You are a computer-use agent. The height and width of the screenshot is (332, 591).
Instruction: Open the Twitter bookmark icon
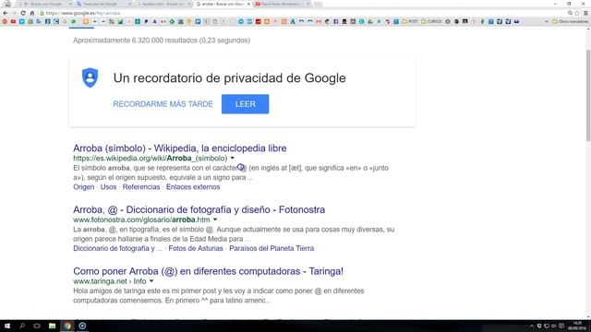[22, 21]
